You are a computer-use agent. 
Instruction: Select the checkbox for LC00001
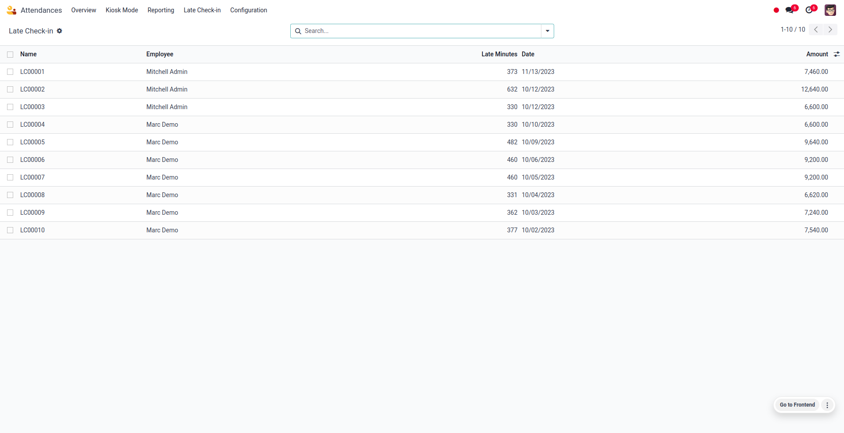point(10,72)
